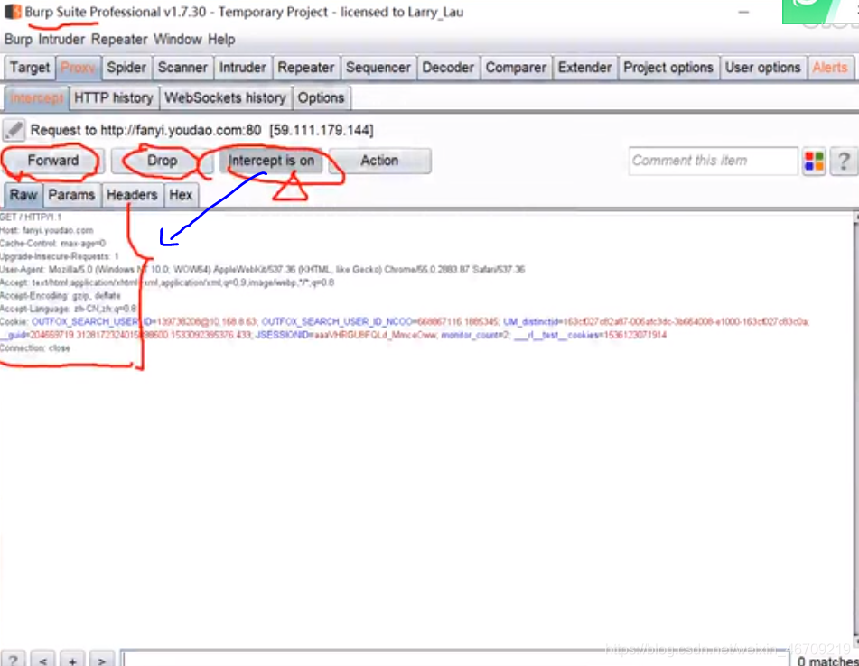Show the Raw request view
859x666 pixels.
[x=23, y=195]
